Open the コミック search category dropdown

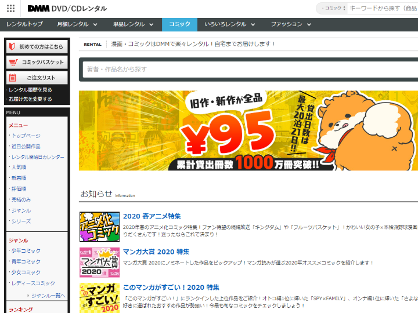[x=333, y=8]
